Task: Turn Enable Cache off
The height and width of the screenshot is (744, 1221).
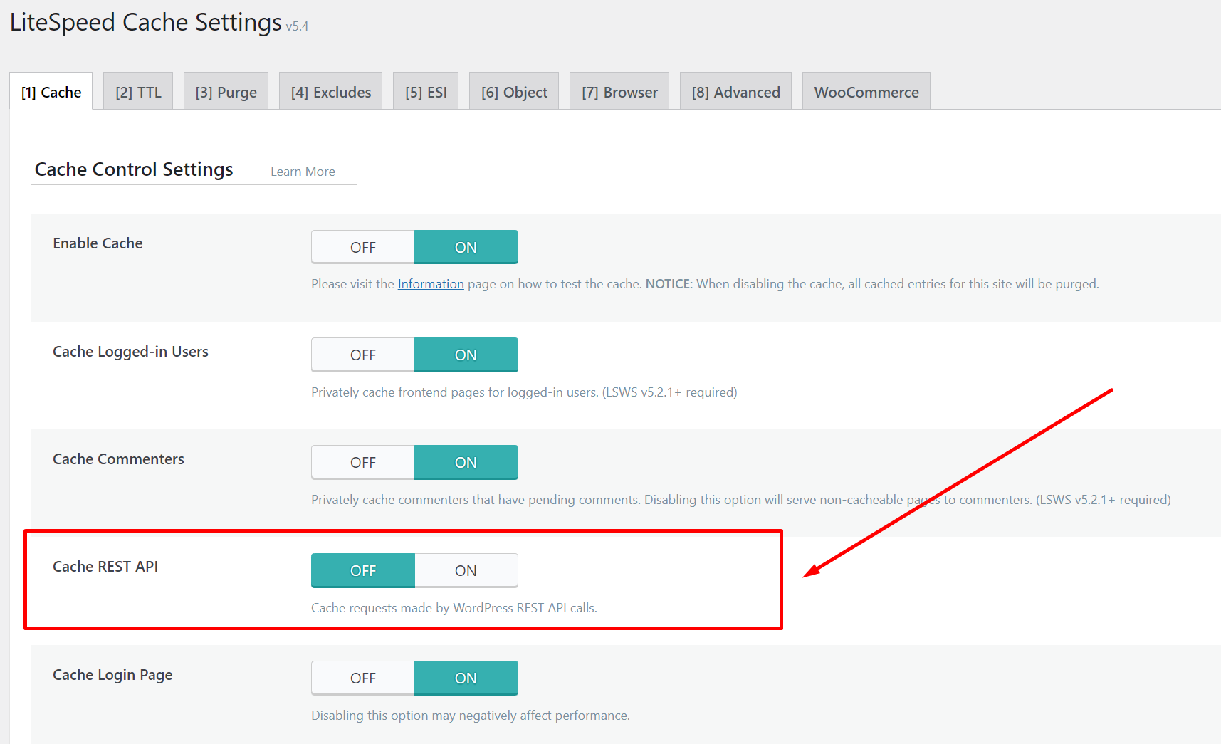Action: [x=363, y=247]
